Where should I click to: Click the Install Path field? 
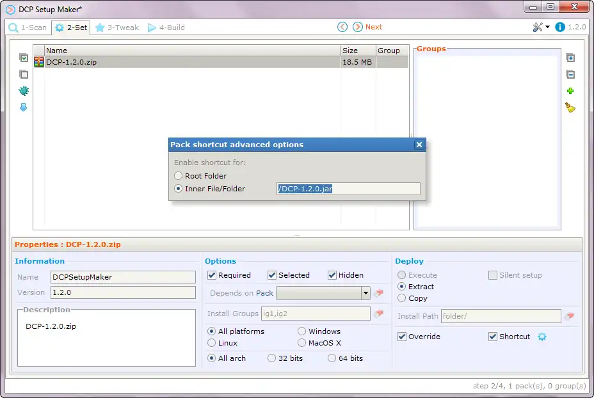coord(501,316)
